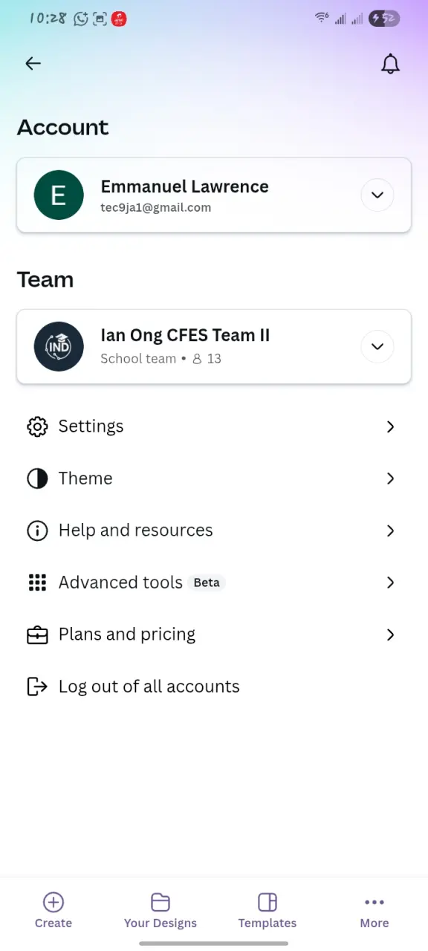428x951 pixels.
Task: Tap the log out door icon
Action: pyautogui.click(x=37, y=687)
